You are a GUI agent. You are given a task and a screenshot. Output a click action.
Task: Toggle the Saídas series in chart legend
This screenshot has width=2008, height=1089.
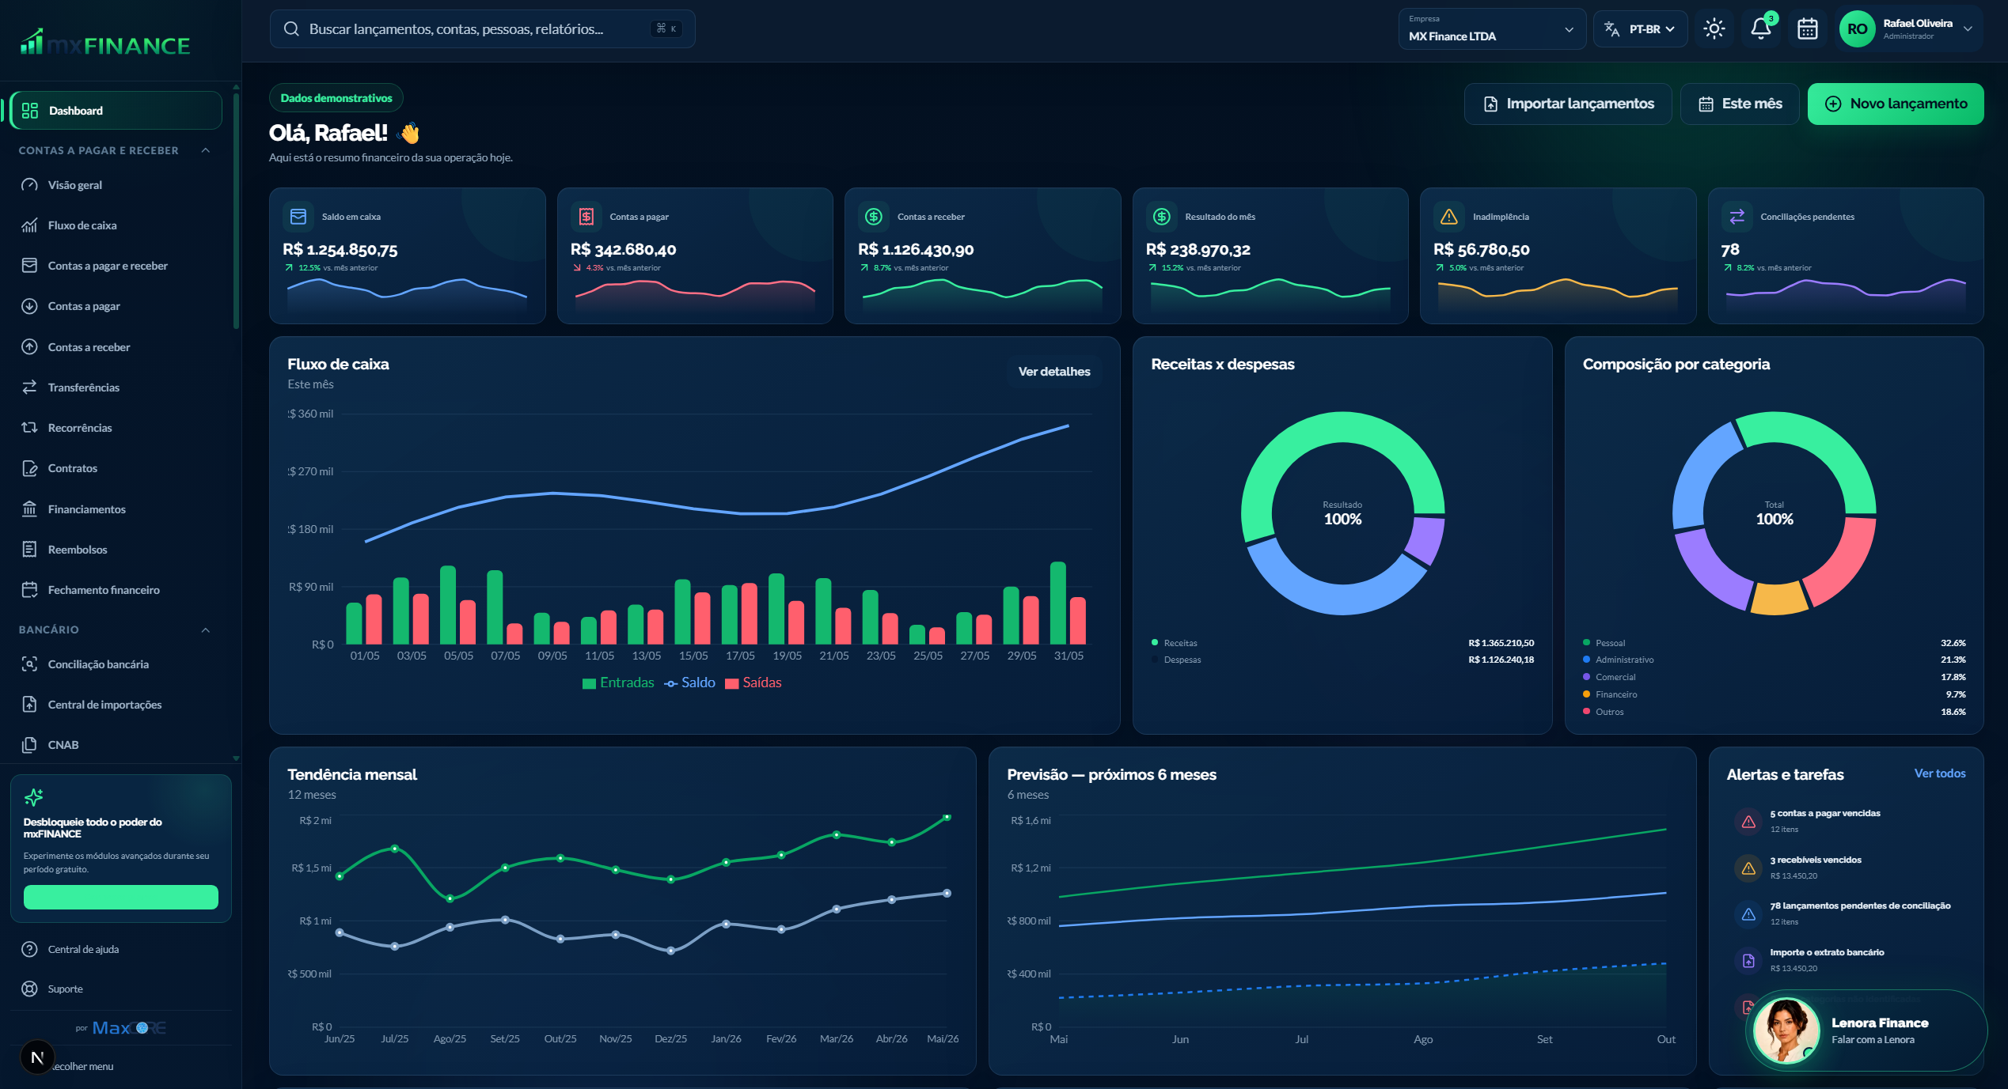[753, 683]
